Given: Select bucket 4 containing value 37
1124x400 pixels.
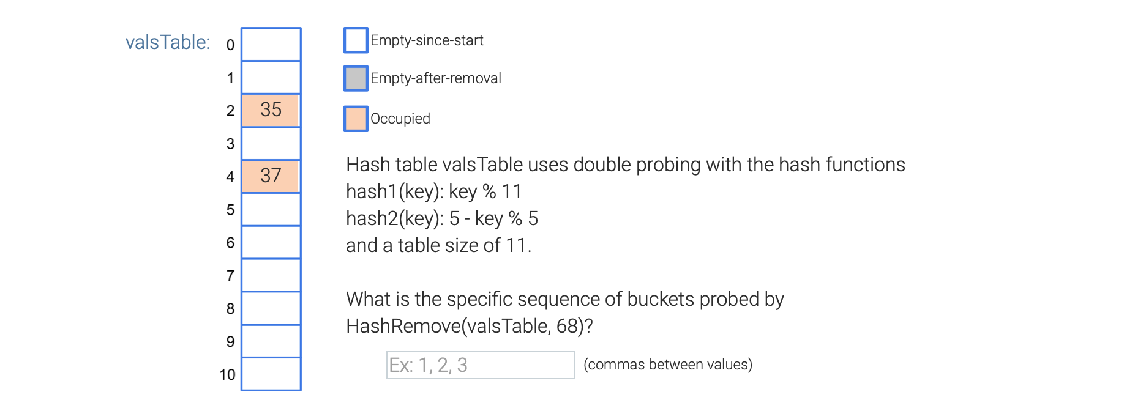Looking at the screenshot, I should 271,177.
